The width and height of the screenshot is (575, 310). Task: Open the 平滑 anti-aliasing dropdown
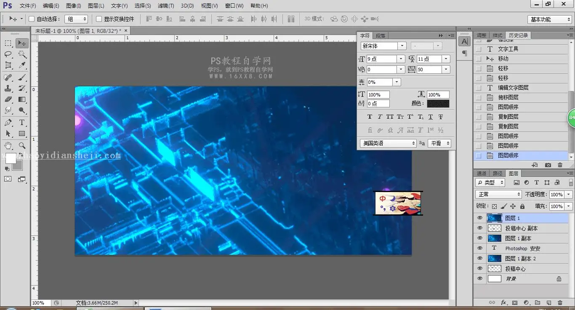[x=439, y=143]
